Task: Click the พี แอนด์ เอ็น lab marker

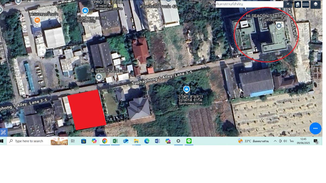Action: coord(99,77)
